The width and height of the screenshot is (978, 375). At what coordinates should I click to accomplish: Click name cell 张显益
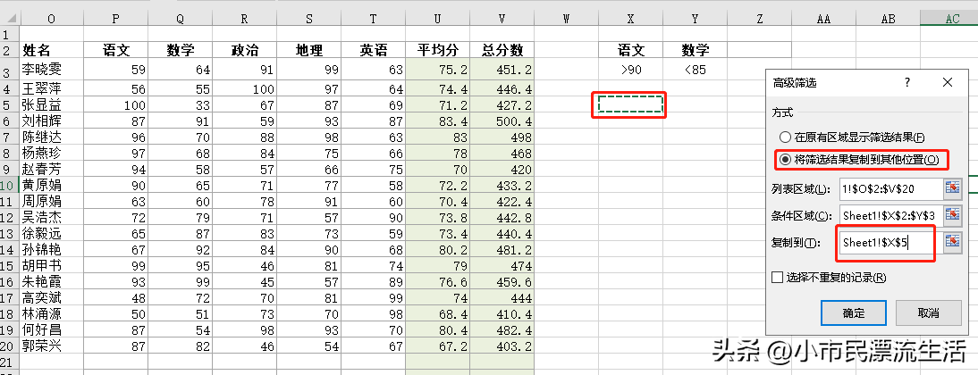(51, 106)
